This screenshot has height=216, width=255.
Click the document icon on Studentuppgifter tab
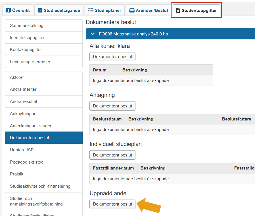(x=178, y=10)
